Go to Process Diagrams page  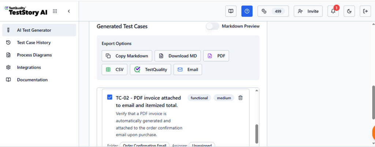click(x=34, y=55)
